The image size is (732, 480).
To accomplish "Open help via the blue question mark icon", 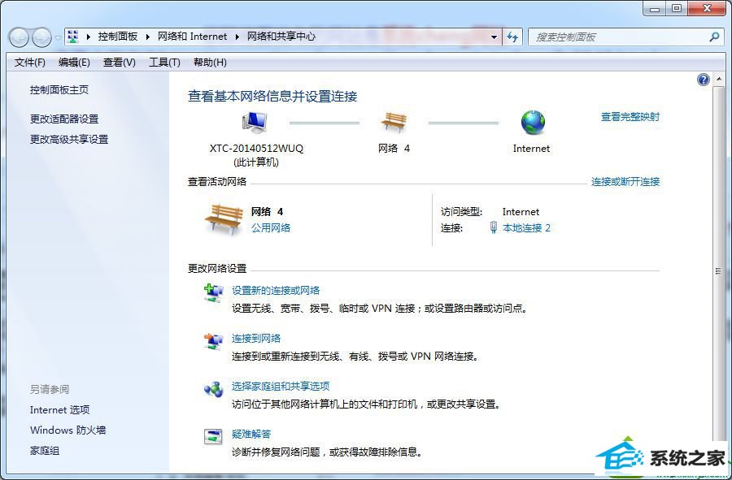I will pos(703,80).
